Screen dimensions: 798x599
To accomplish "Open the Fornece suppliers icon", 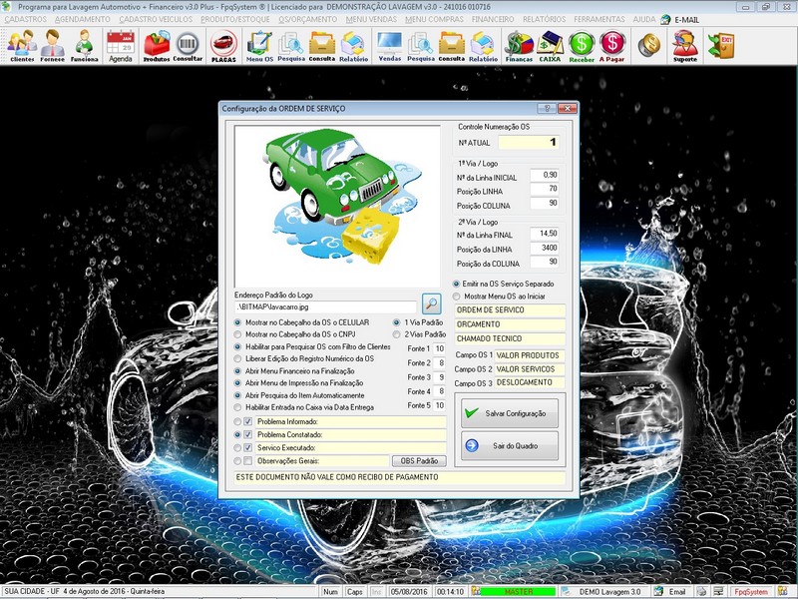I will [x=53, y=46].
